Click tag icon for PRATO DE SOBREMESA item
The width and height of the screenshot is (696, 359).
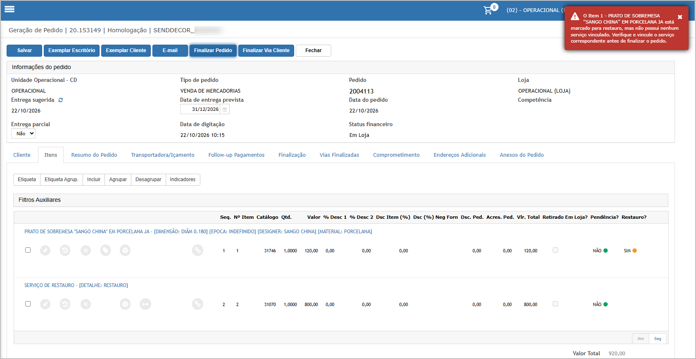tap(106, 250)
